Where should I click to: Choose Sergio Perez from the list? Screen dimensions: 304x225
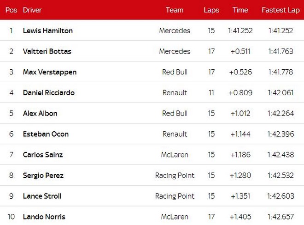point(43,176)
